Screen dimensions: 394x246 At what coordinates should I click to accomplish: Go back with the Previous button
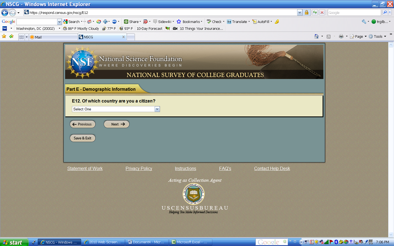click(83, 124)
